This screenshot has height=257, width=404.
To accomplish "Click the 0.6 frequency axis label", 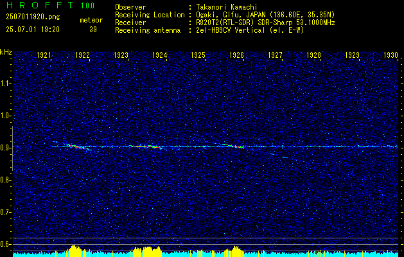I will (x=6, y=244).
